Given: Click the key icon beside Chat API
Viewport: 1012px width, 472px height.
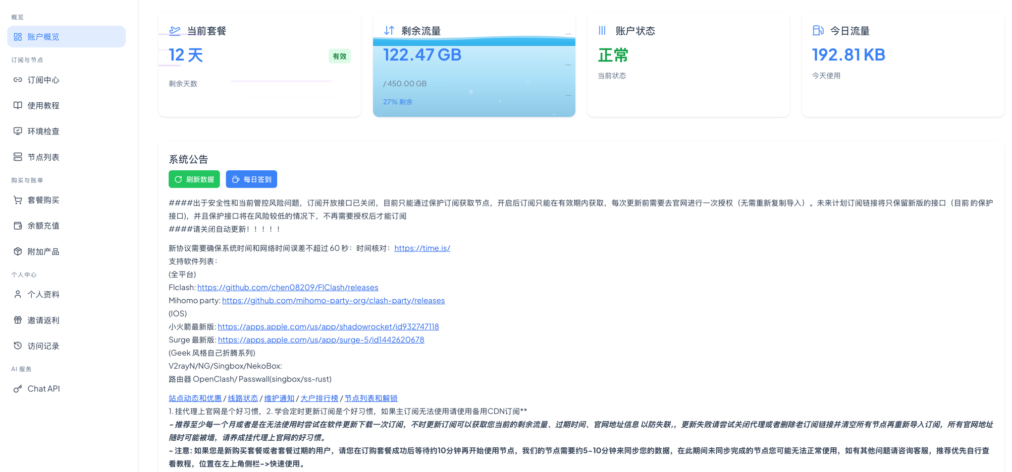Looking at the screenshot, I should (x=18, y=389).
